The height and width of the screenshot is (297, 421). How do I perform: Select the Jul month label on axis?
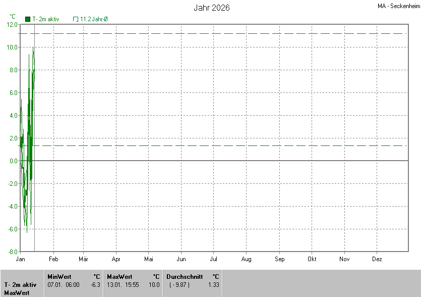point(213,259)
